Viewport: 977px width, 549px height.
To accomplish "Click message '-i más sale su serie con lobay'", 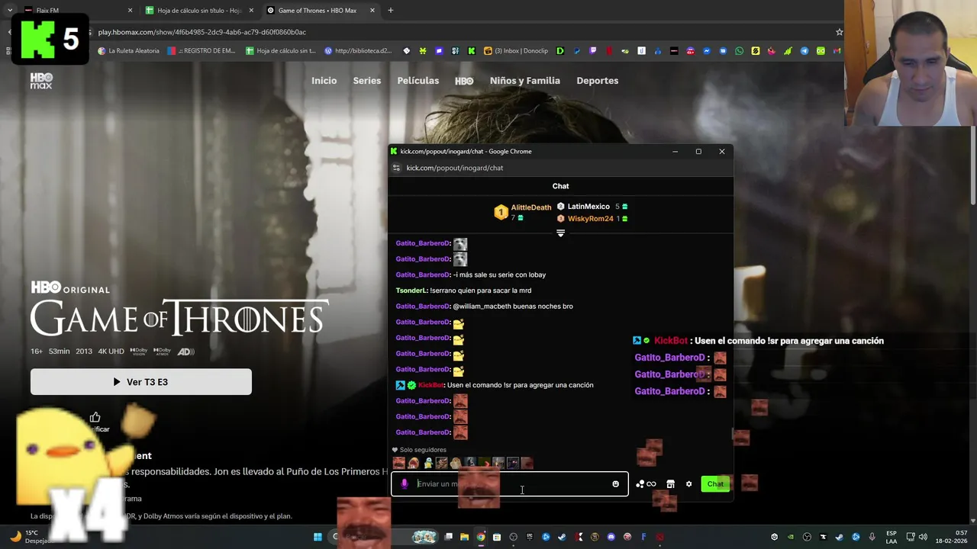I will 499,274.
